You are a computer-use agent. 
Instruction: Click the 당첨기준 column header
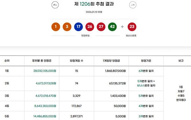pyautogui.click(x=146, y=61)
